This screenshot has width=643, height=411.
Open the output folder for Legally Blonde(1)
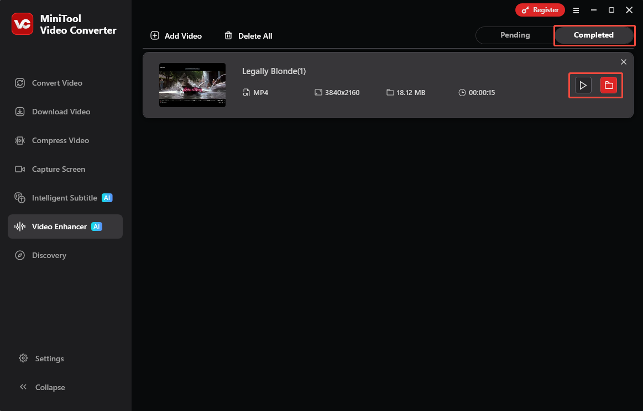608,85
